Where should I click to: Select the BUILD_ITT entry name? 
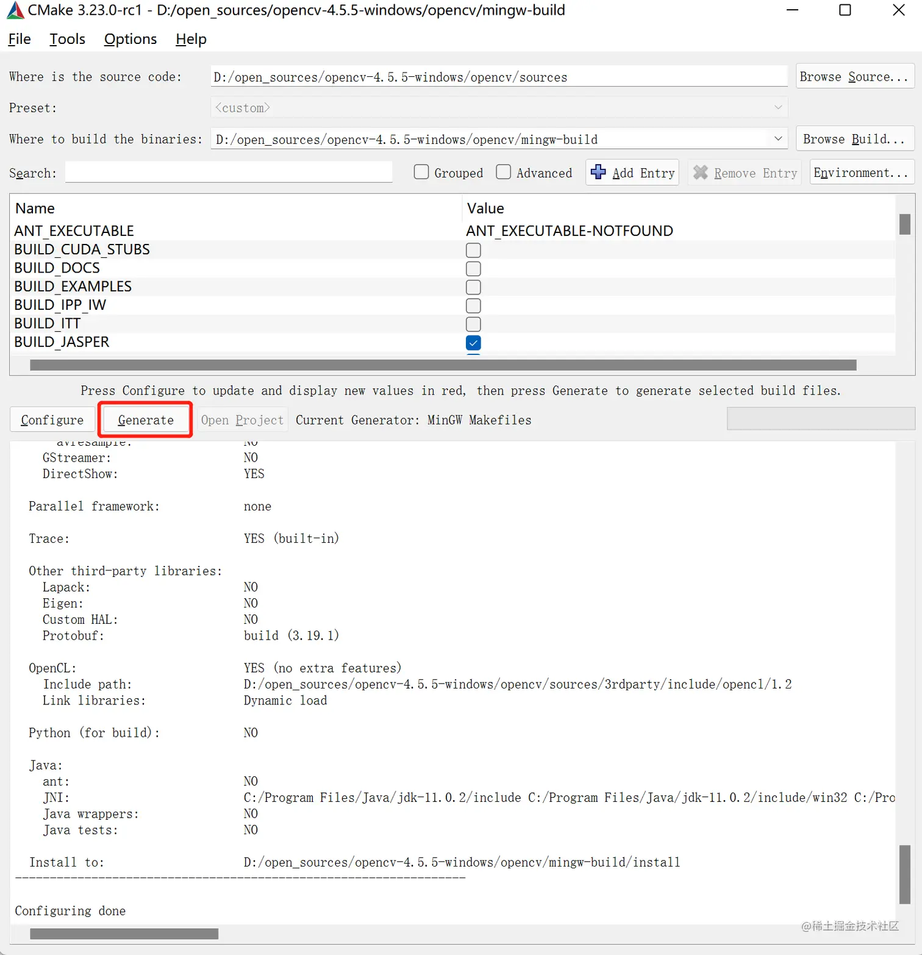(48, 323)
